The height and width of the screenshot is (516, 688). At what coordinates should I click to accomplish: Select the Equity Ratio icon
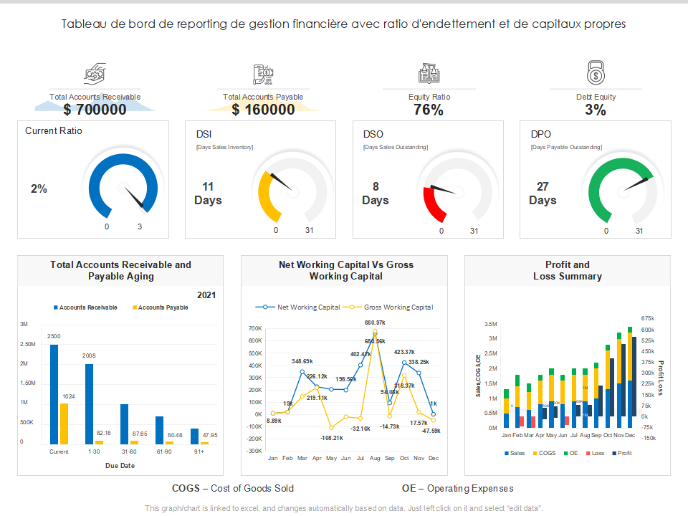429,74
